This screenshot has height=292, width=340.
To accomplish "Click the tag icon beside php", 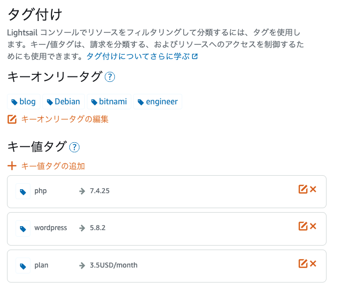I will (23, 191).
